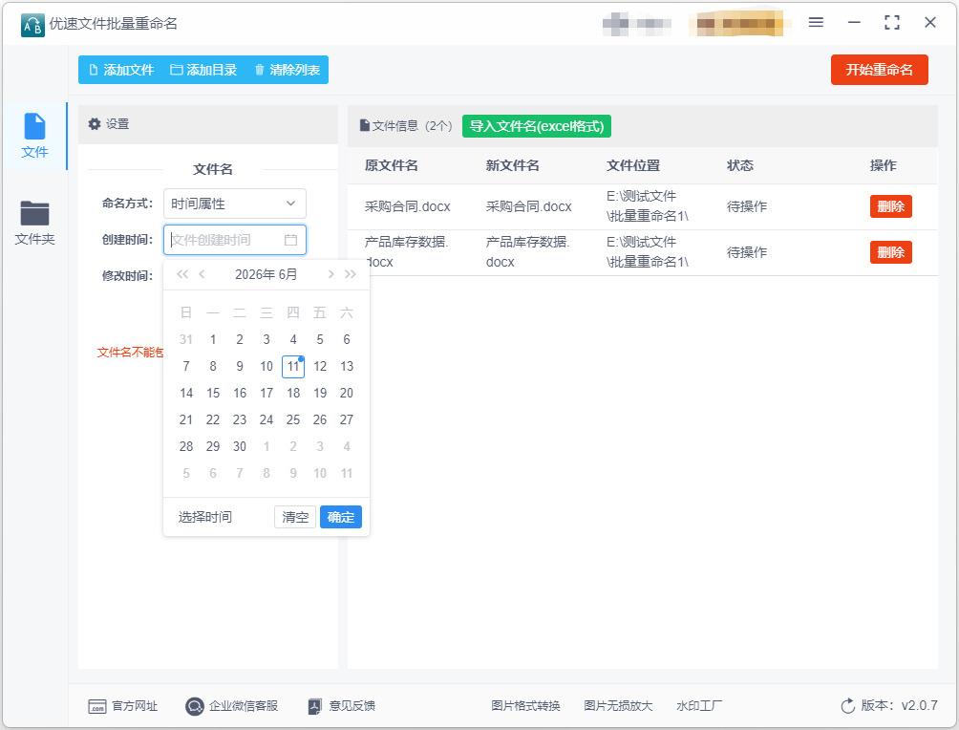This screenshot has height=730, width=959.
Task: Select today's date 11 in June
Action: [x=293, y=367]
